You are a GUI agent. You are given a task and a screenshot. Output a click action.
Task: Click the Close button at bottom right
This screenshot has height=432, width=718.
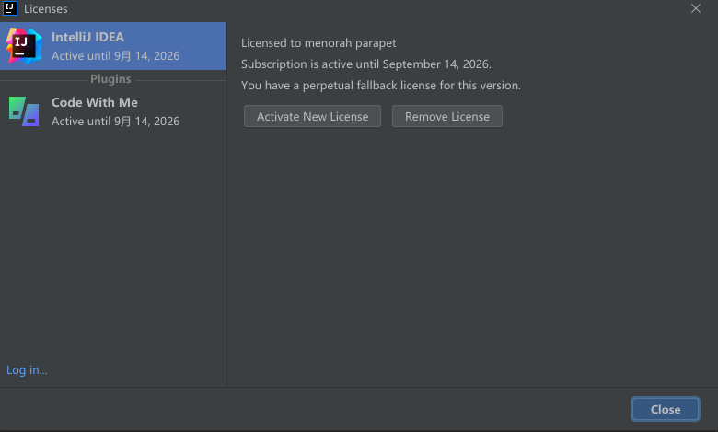coord(665,410)
